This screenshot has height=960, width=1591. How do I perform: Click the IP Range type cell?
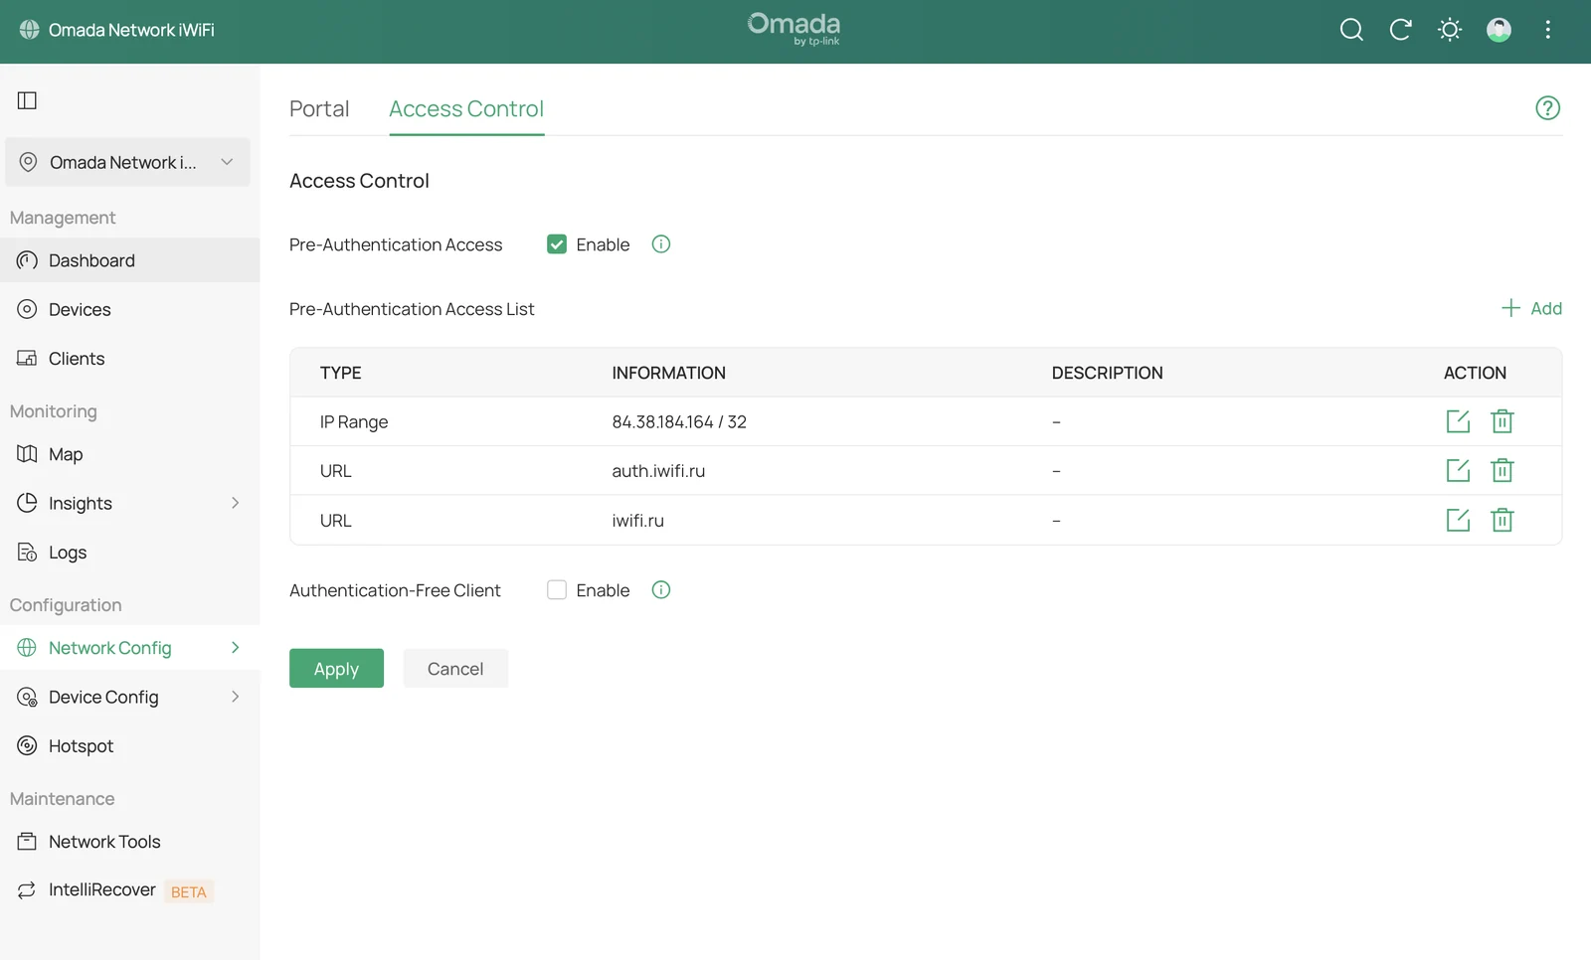(354, 422)
